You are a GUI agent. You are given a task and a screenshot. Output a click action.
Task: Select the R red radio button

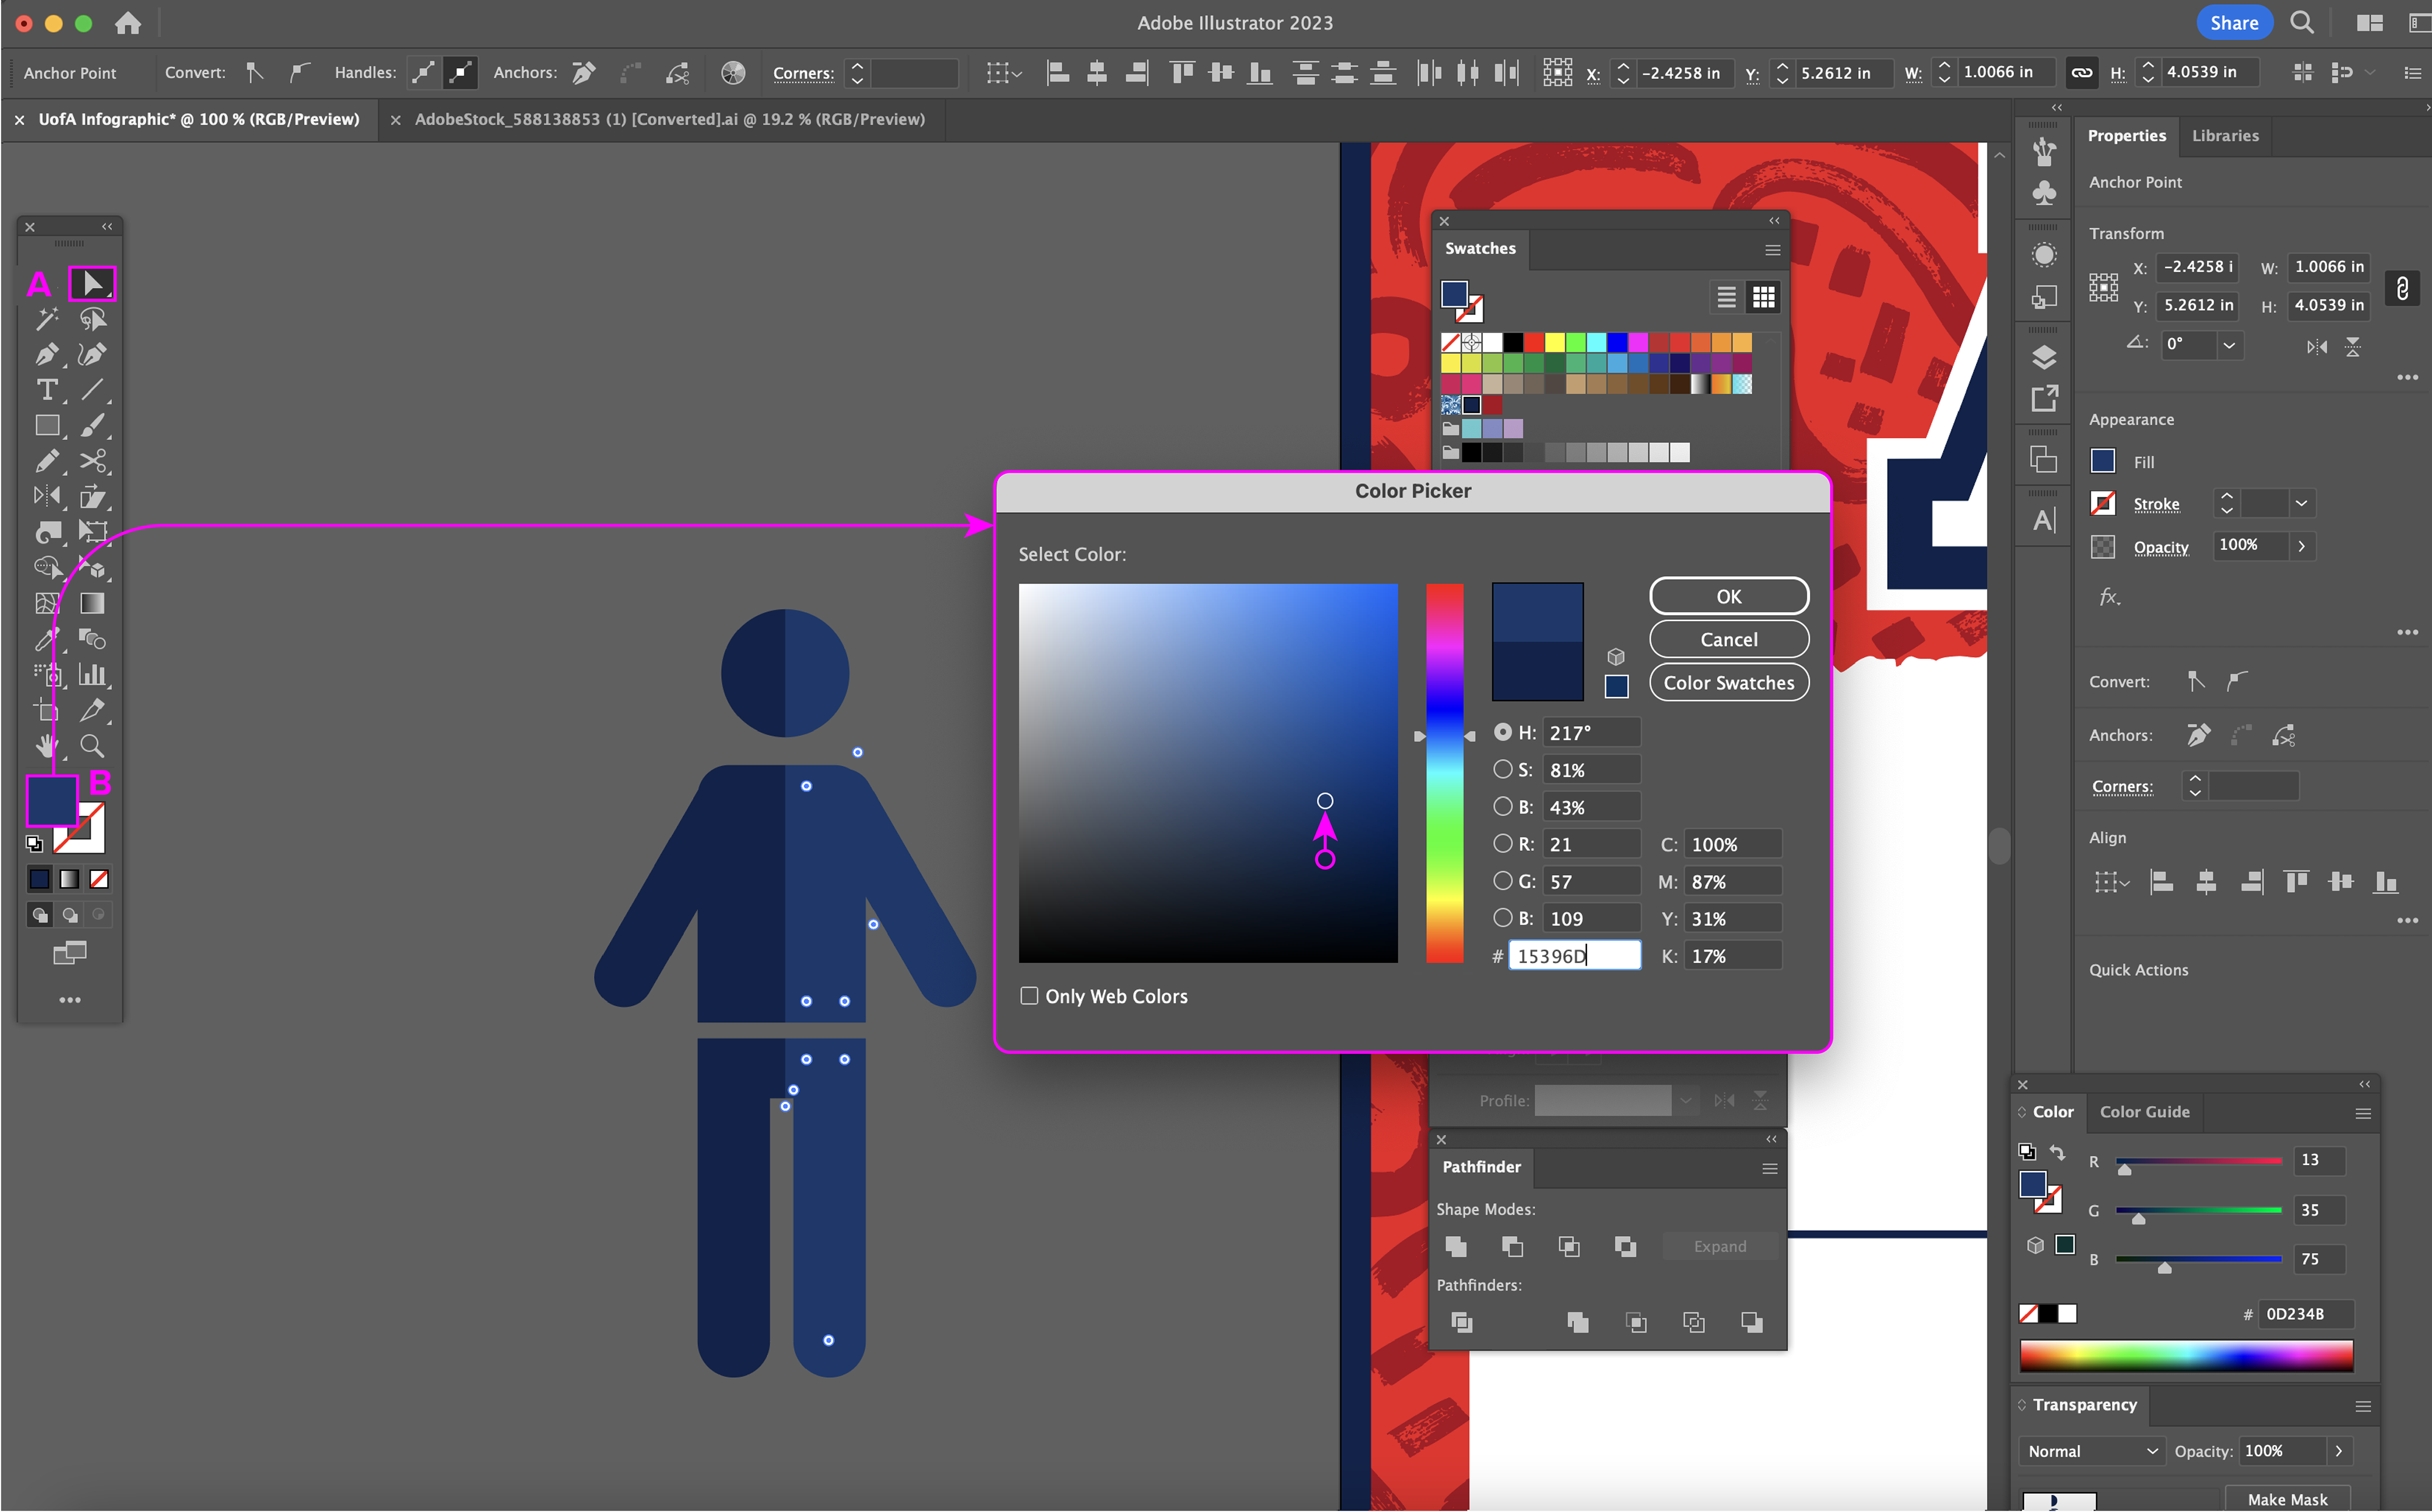pos(1502,843)
